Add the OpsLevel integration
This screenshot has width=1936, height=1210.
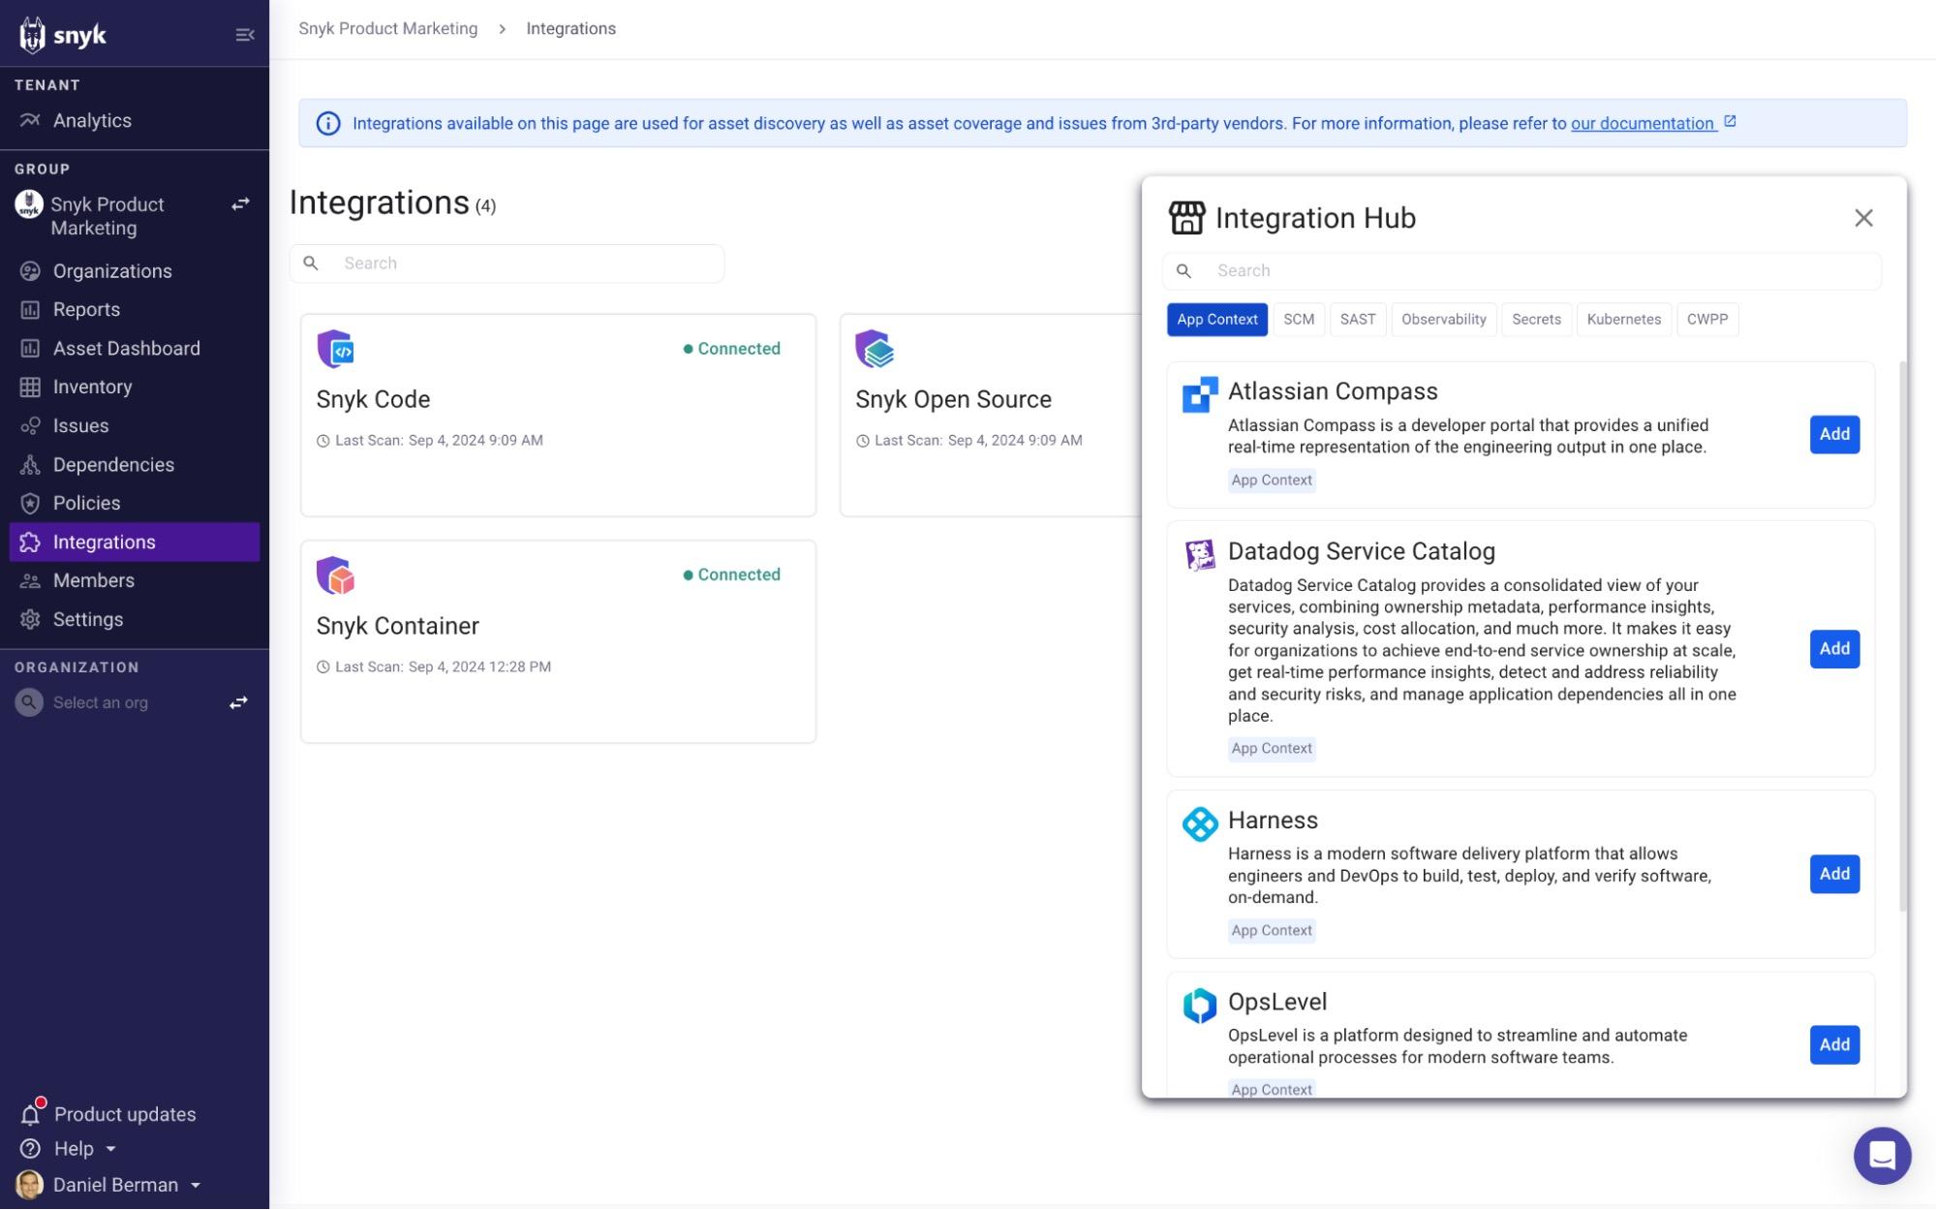point(1834,1045)
